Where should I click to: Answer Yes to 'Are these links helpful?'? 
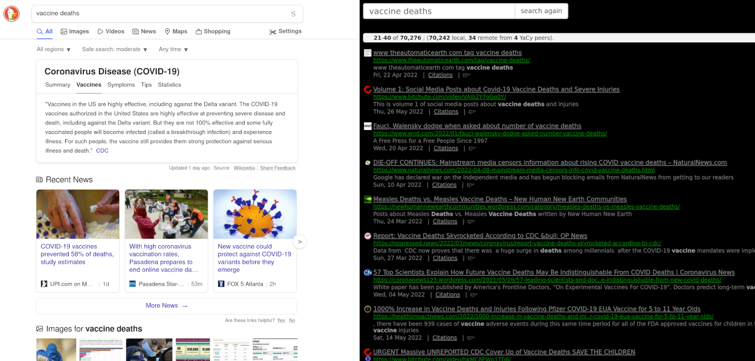tap(281, 321)
